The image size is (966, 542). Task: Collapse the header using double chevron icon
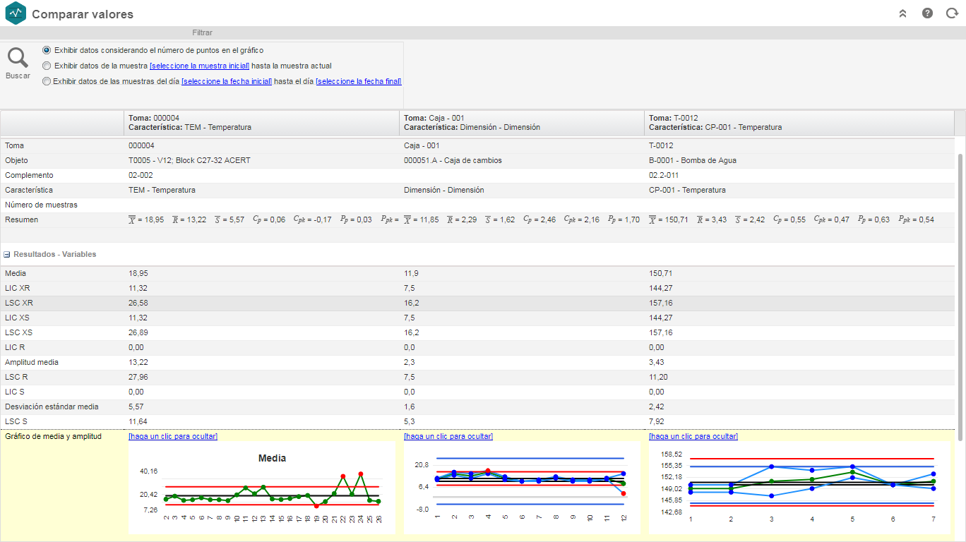click(x=902, y=13)
